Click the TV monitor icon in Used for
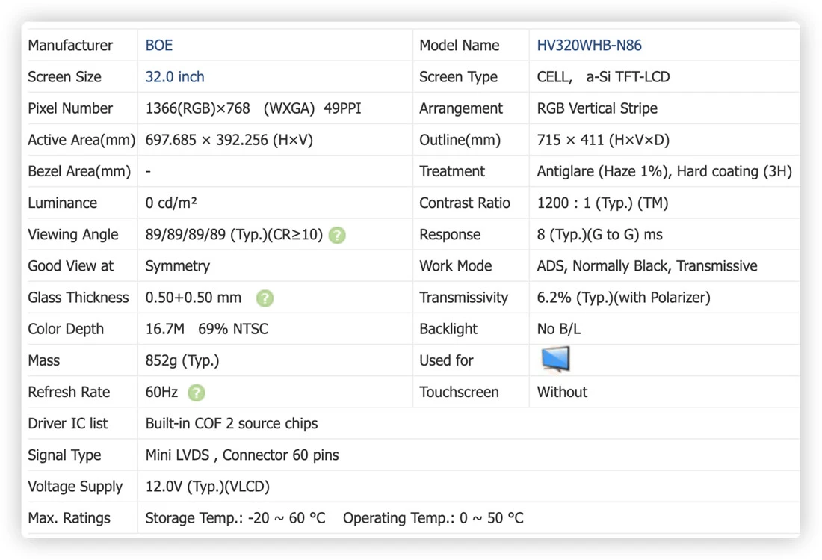 tap(555, 359)
